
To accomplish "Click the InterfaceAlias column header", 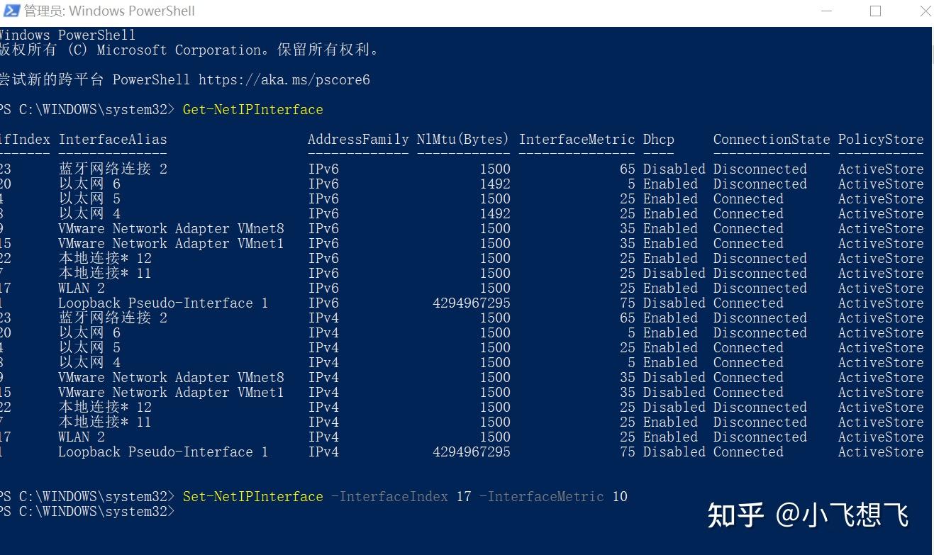I will pos(113,139).
